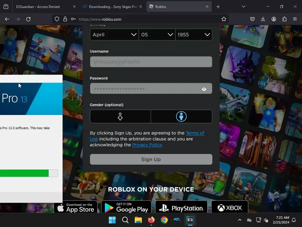
Task: Select the Roblox tab
Action: point(179,7)
